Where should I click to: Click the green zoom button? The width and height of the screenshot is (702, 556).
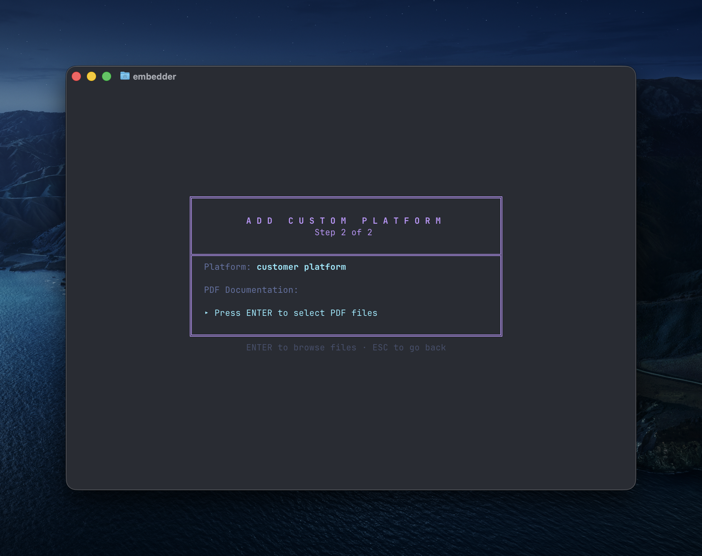coord(106,76)
